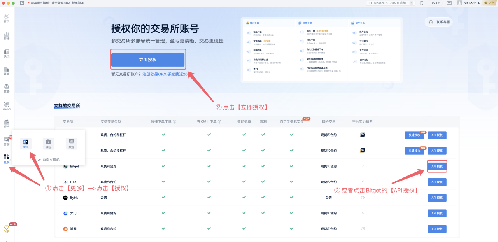The width and height of the screenshot is (498, 242).
Task: Select 授权 in the more popup
Action: [26, 144]
